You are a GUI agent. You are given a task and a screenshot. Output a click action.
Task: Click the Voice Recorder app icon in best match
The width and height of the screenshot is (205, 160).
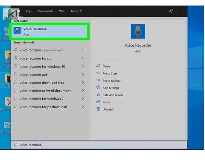coord(17,30)
